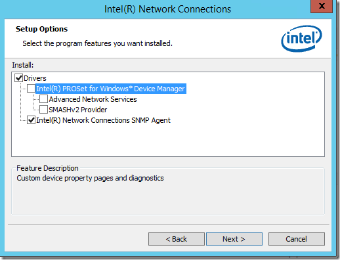The image size is (340, 260).
Task: Click the 'Custom device property pages and diagnostics' text
Action: (90, 178)
